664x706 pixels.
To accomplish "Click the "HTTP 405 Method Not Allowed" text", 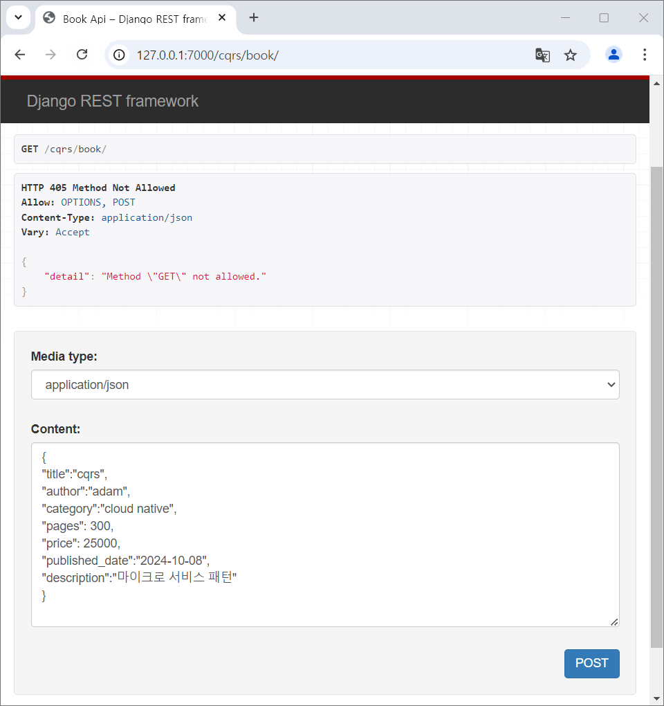I will pyautogui.click(x=98, y=188).
